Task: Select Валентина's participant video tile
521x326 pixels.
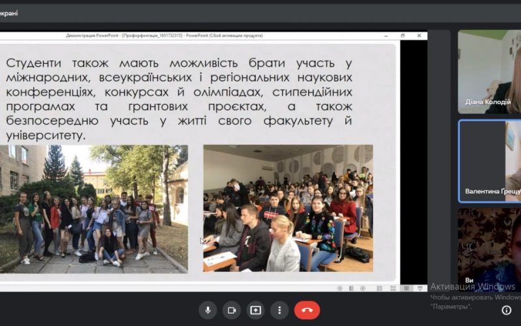Action: click(490, 160)
